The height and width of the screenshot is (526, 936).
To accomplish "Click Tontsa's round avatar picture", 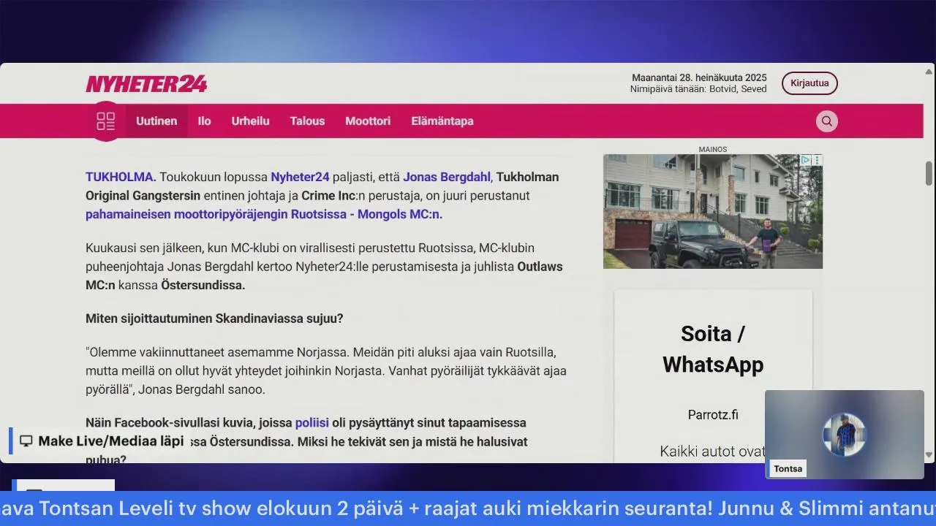I will [844, 435].
